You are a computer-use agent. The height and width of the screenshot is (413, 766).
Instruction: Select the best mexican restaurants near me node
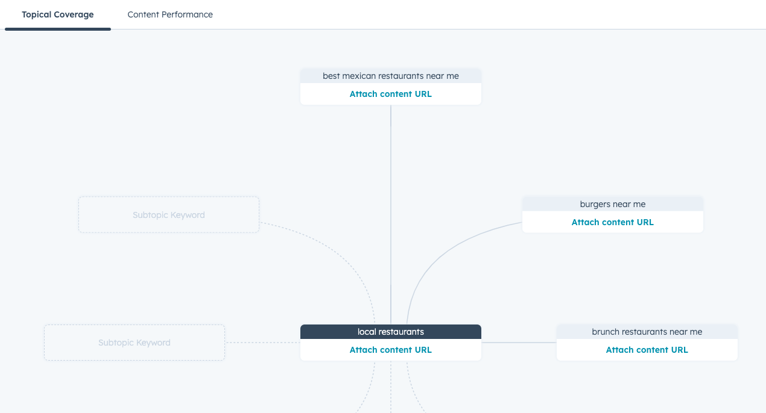(390, 76)
